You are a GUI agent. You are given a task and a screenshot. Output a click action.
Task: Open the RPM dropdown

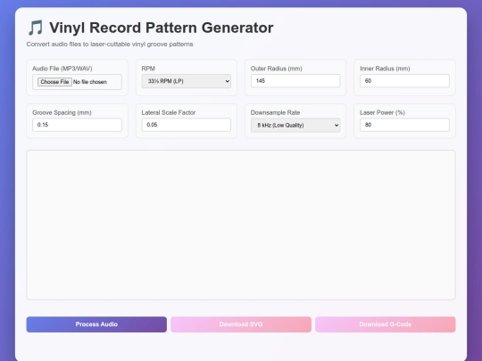pos(187,81)
